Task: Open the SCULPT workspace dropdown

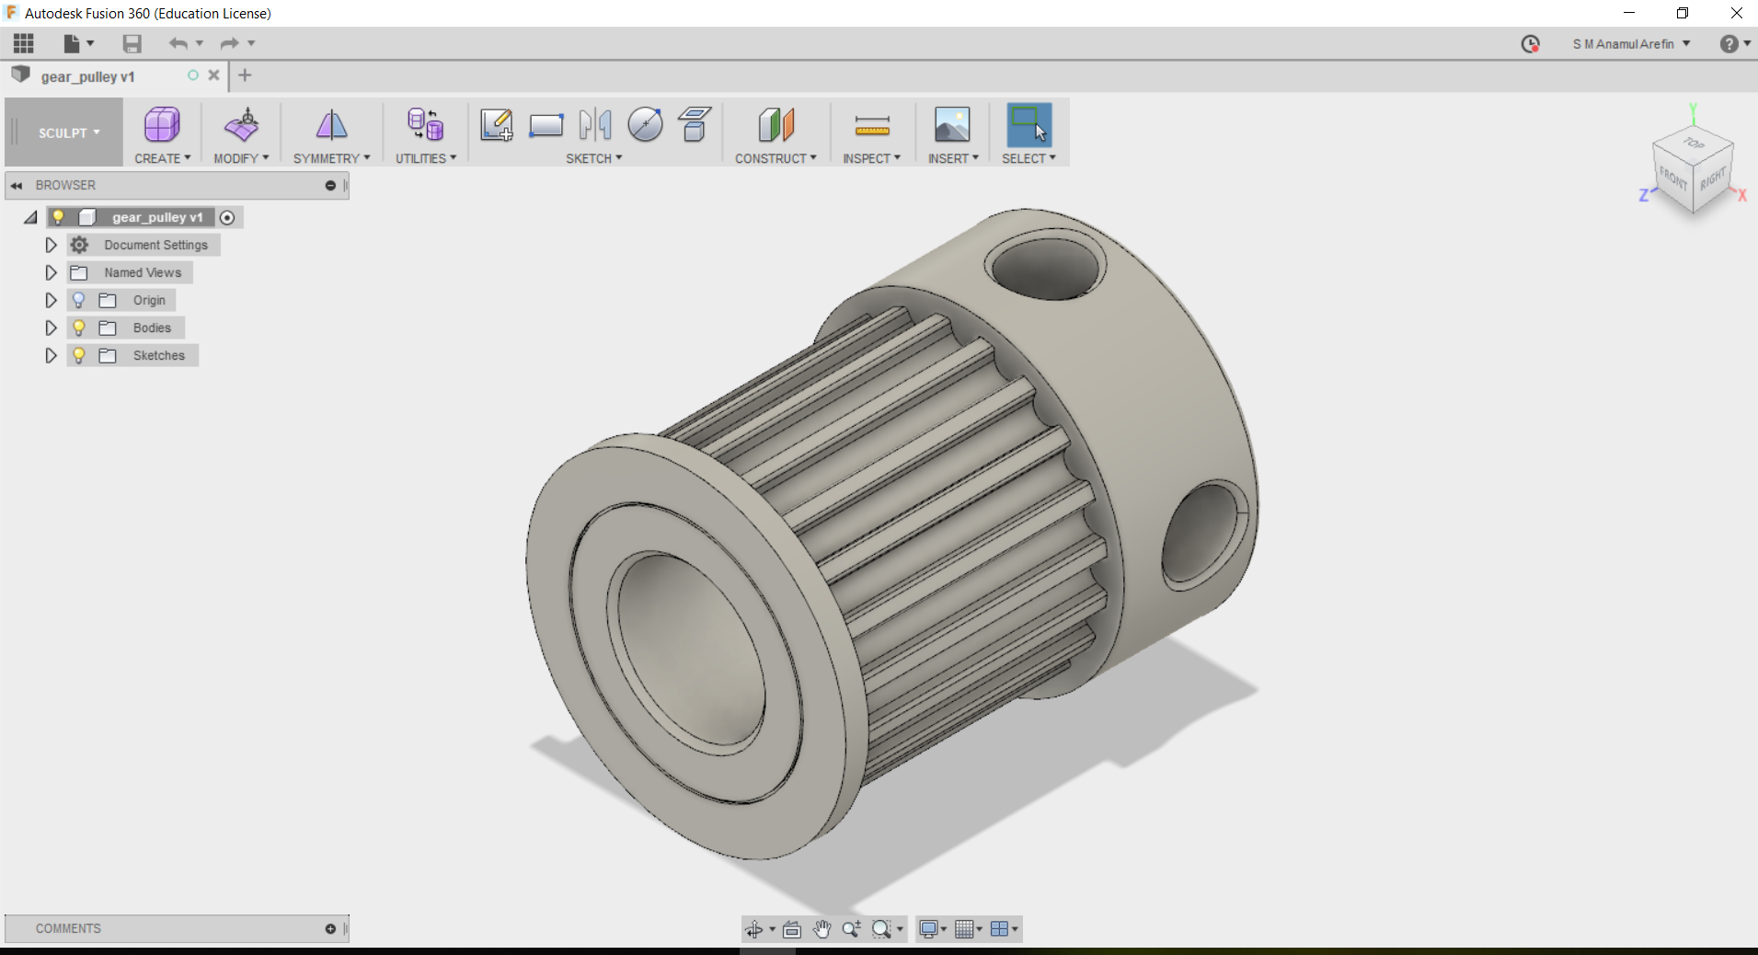Action: [x=69, y=133]
